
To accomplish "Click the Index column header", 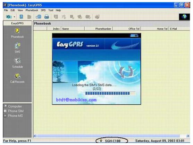I will [54, 29].
